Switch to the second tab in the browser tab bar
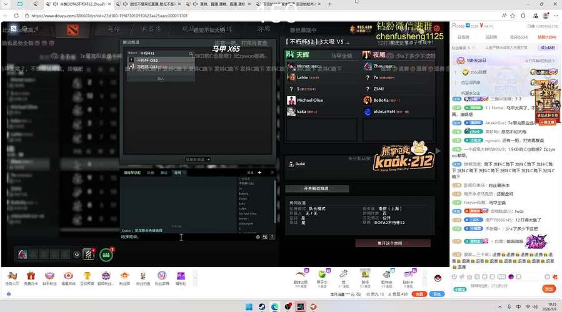This screenshot has height=312, width=562. click(150, 4)
